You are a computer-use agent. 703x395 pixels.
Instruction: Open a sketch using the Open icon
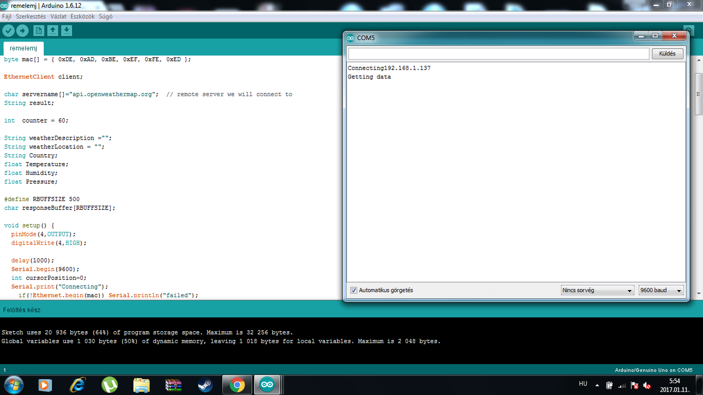coord(53,31)
